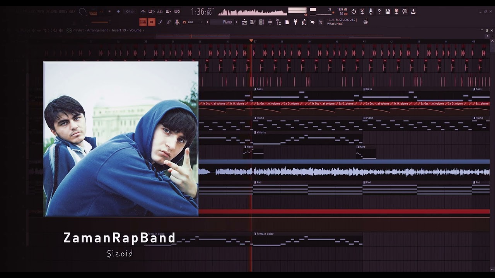Click the scroll down arrow at the playlist's bottom right

point(492,269)
